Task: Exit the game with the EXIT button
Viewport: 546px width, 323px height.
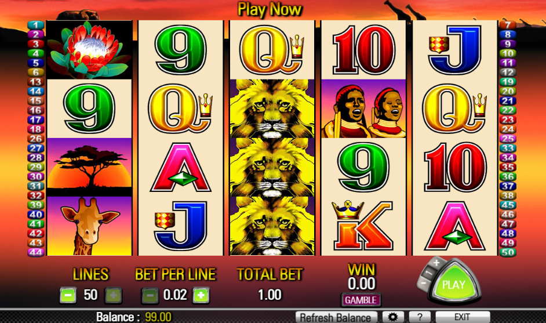Action: pyautogui.click(x=463, y=317)
